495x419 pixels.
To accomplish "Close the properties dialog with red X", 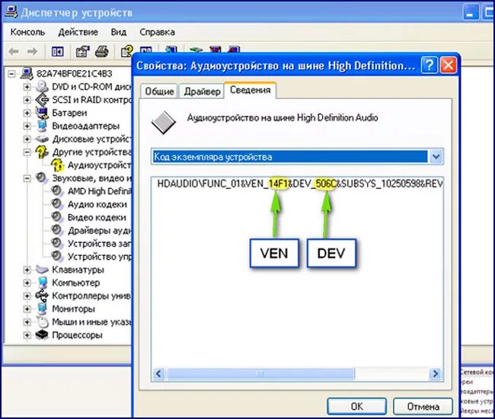I will pyautogui.click(x=449, y=65).
